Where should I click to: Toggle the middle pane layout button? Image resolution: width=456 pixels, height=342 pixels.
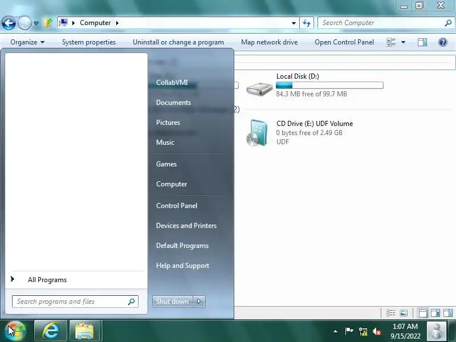pos(435,313)
